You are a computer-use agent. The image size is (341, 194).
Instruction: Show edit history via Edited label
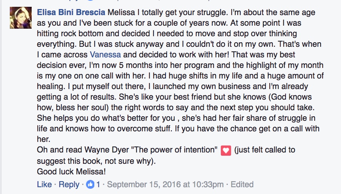click(x=242, y=185)
